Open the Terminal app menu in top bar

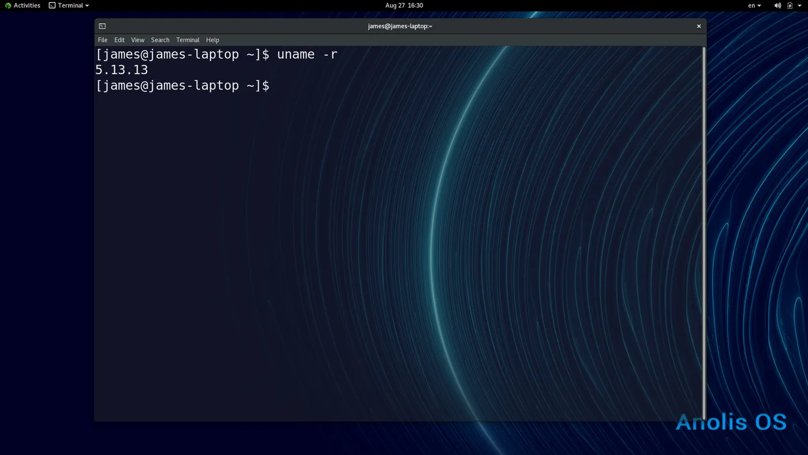[69, 5]
